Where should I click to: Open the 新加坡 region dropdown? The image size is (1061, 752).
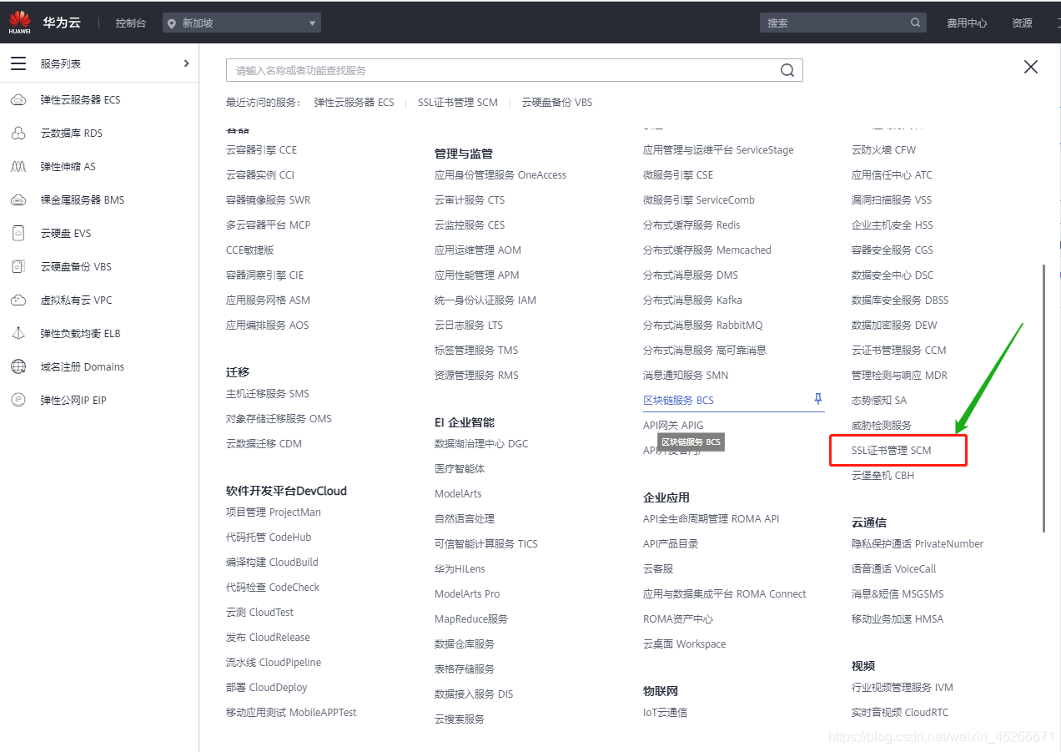point(241,23)
